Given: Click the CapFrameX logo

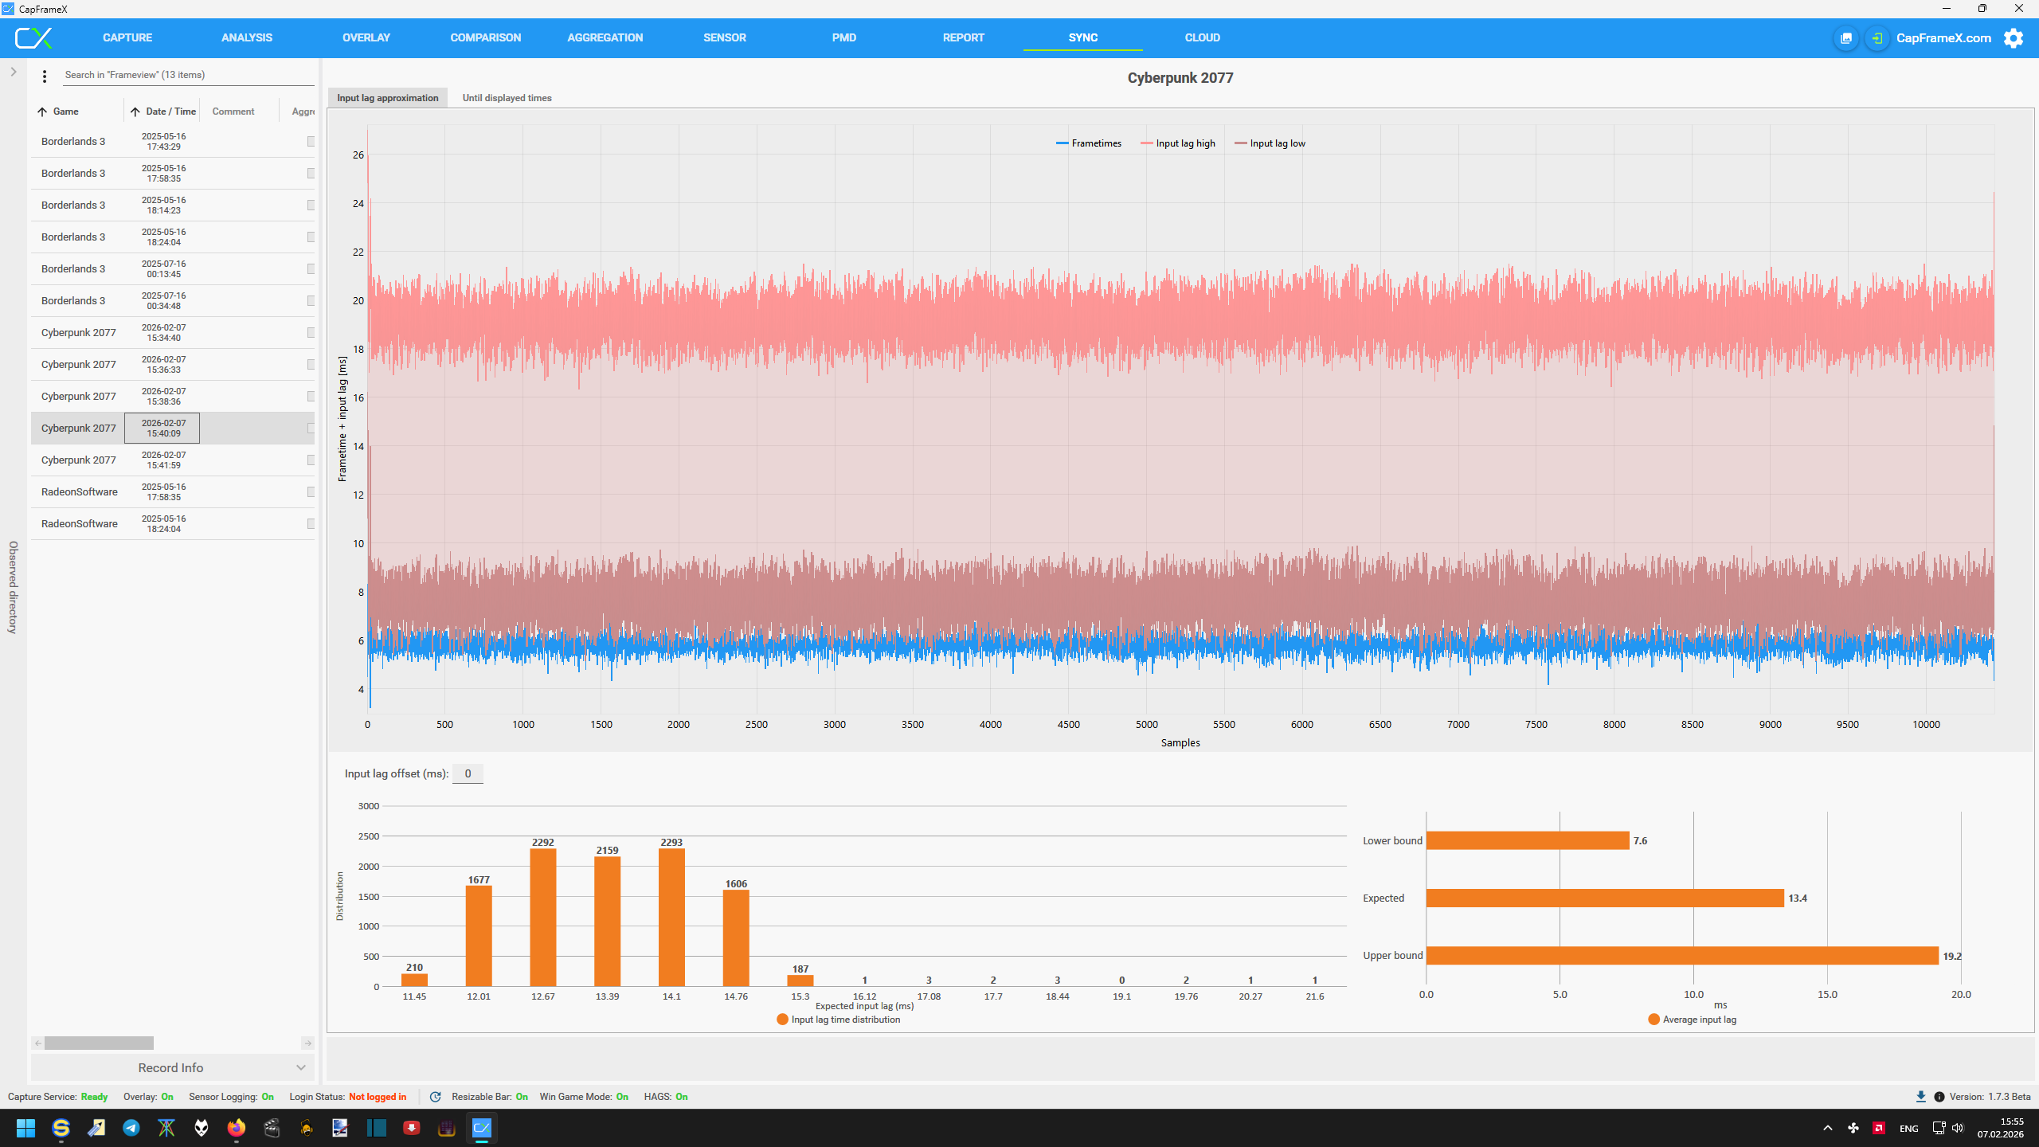Looking at the screenshot, I should 33,37.
